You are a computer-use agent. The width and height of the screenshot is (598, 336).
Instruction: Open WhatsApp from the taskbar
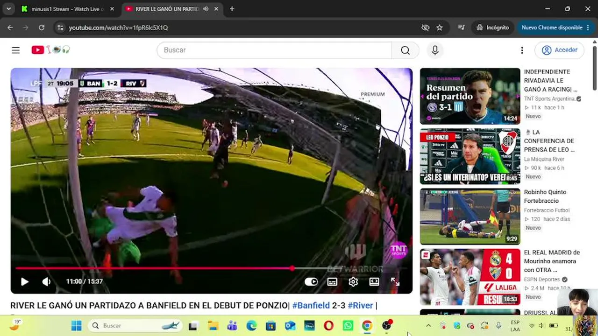point(348,326)
